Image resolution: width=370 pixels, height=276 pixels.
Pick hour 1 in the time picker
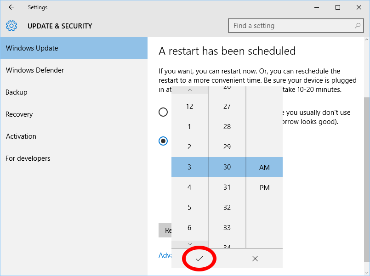pyautogui.click(x=189, y=127)
